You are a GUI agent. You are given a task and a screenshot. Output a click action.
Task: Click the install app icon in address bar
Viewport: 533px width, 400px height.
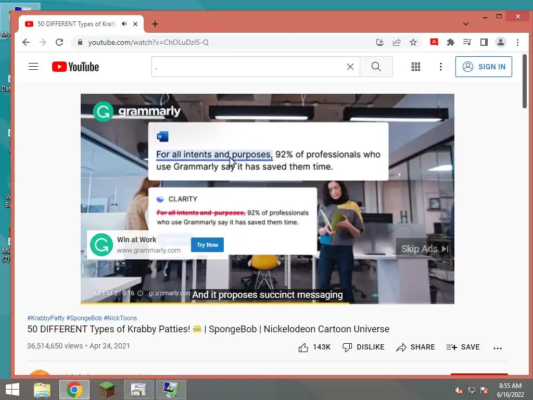(379, 42)
